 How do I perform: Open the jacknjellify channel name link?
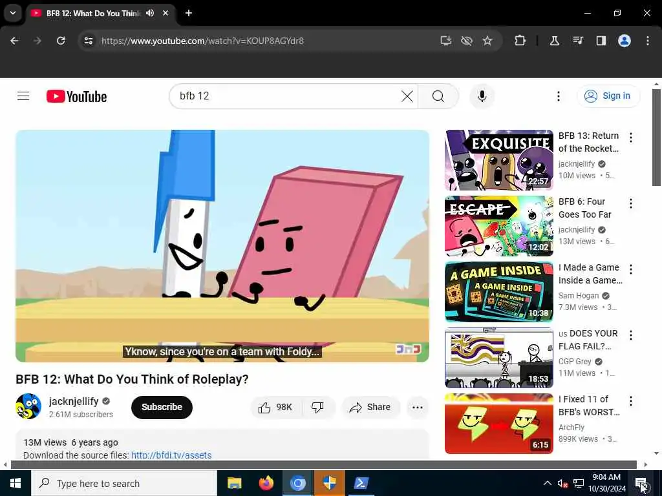click(x=74, y=401)
